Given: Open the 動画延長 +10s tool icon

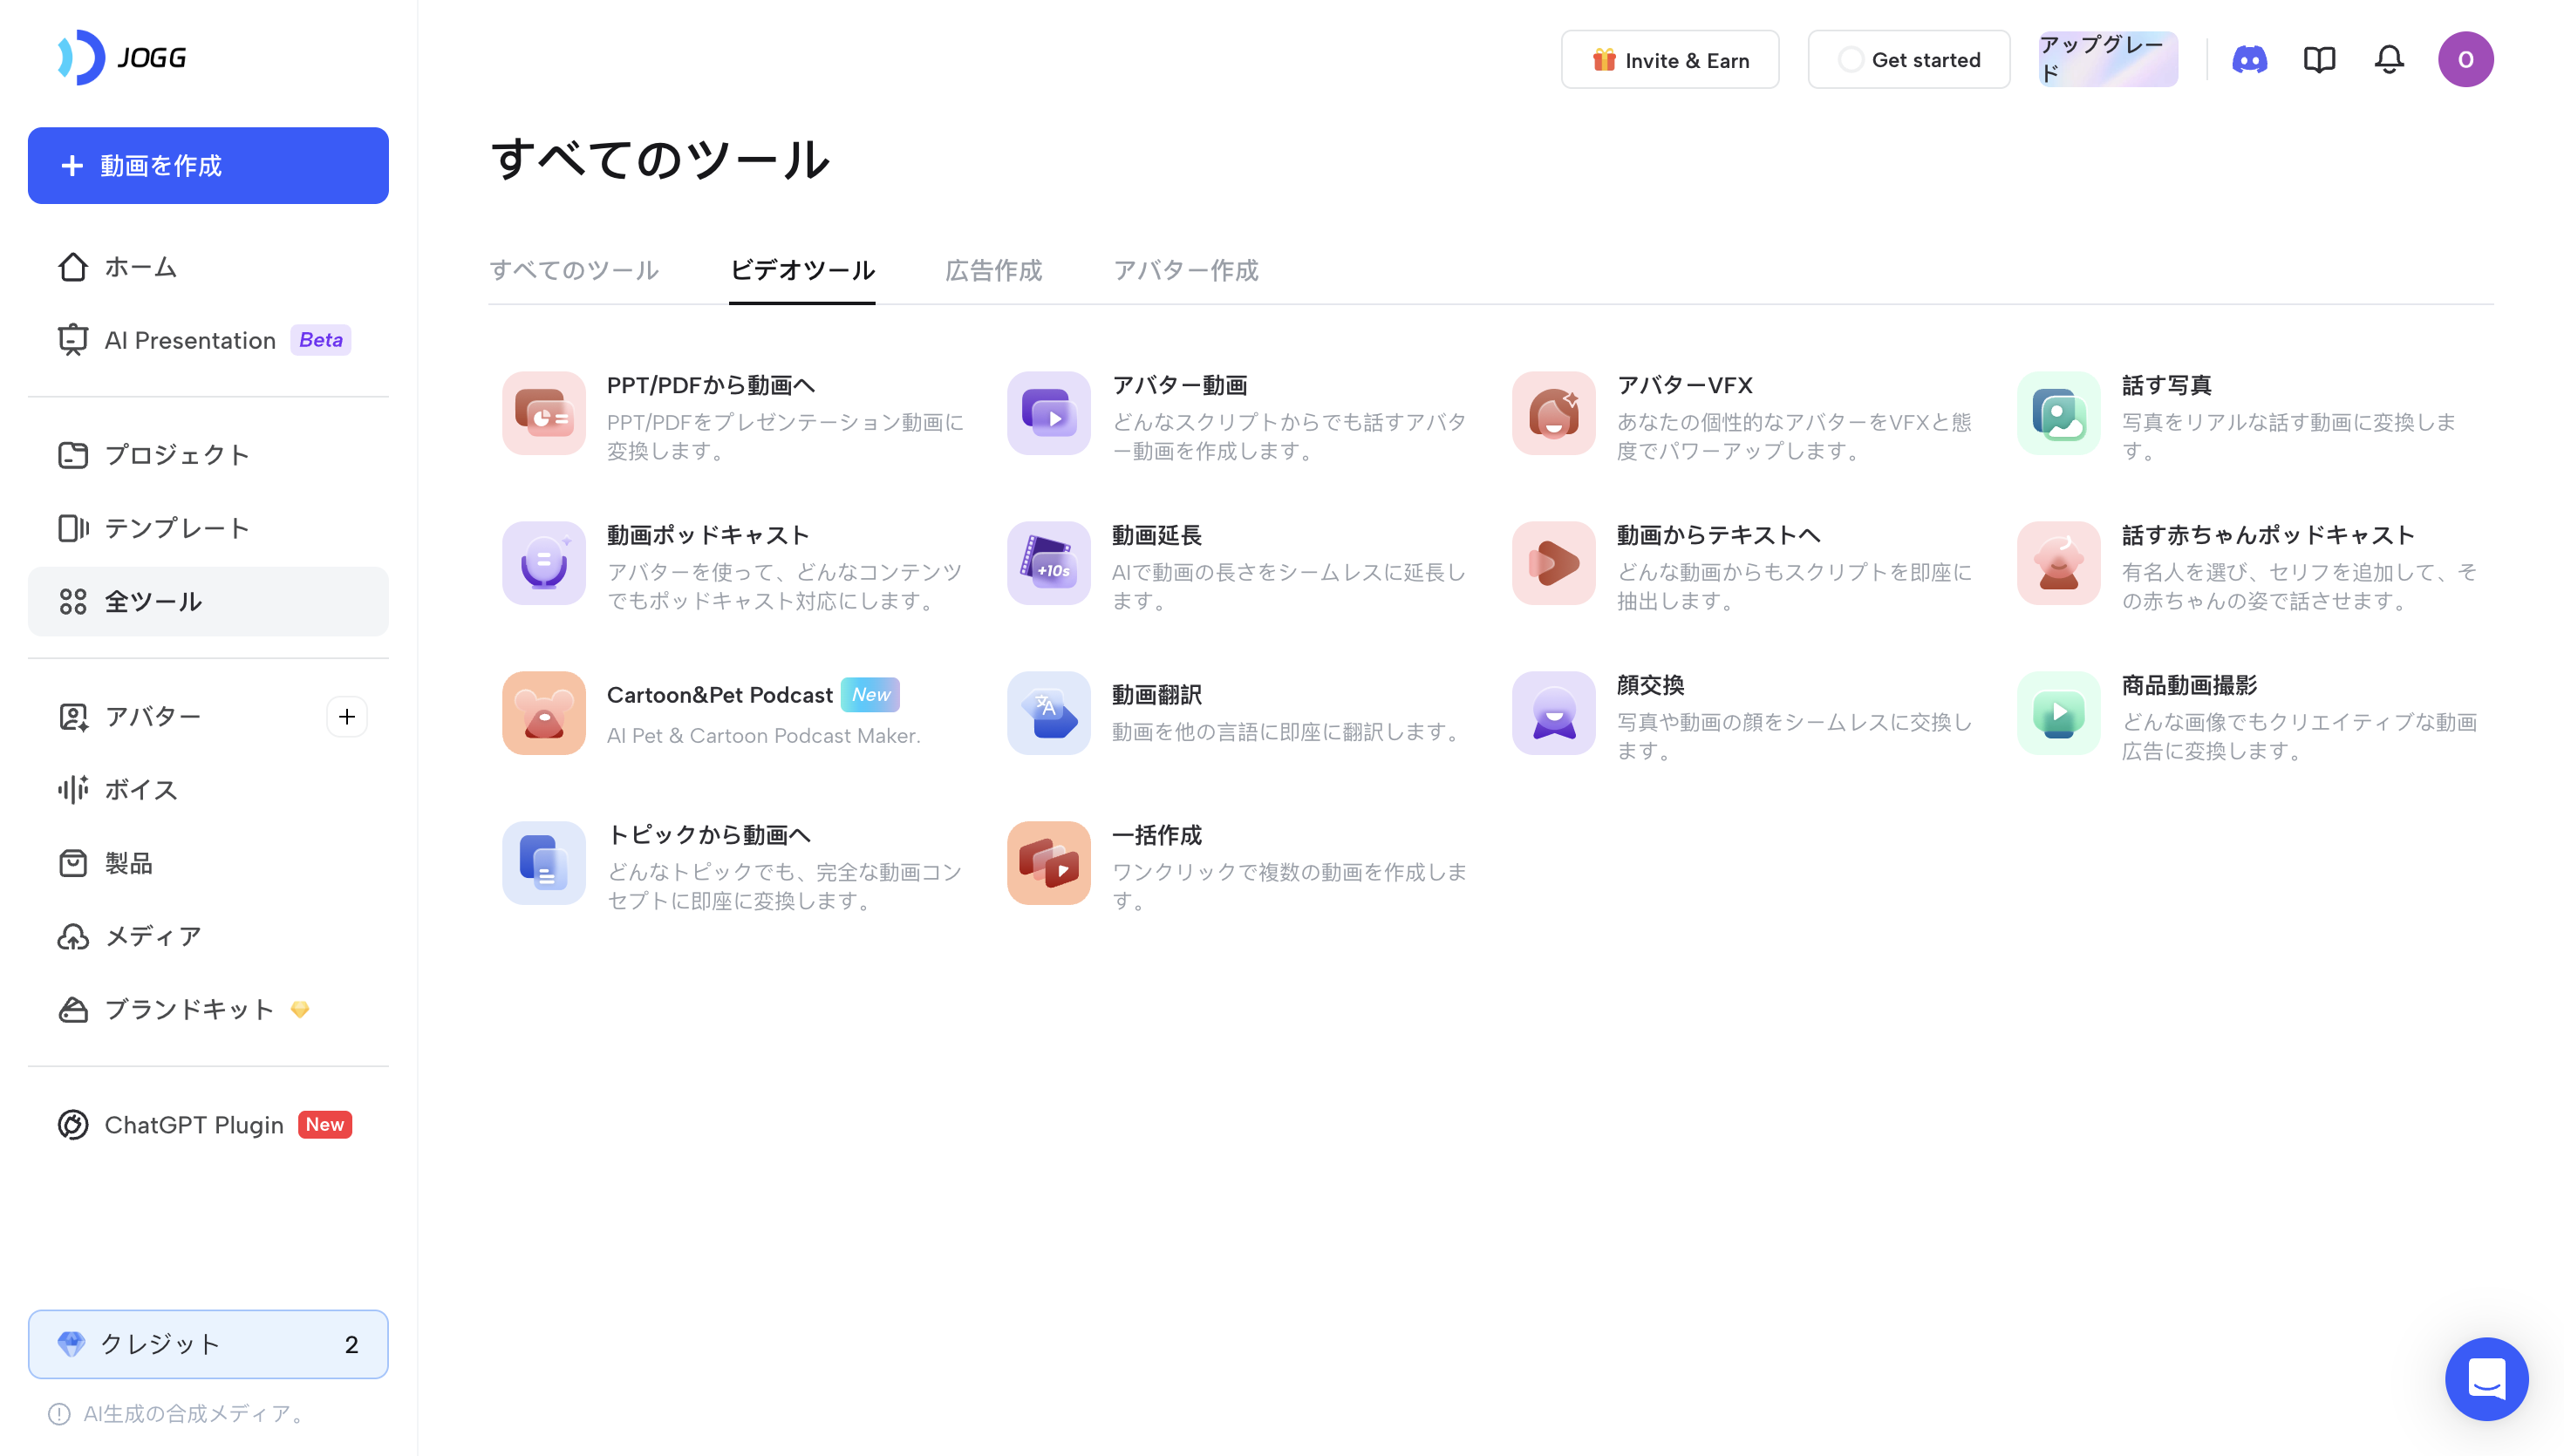Looking at the screenshot, I should [x=1048, y=563].
